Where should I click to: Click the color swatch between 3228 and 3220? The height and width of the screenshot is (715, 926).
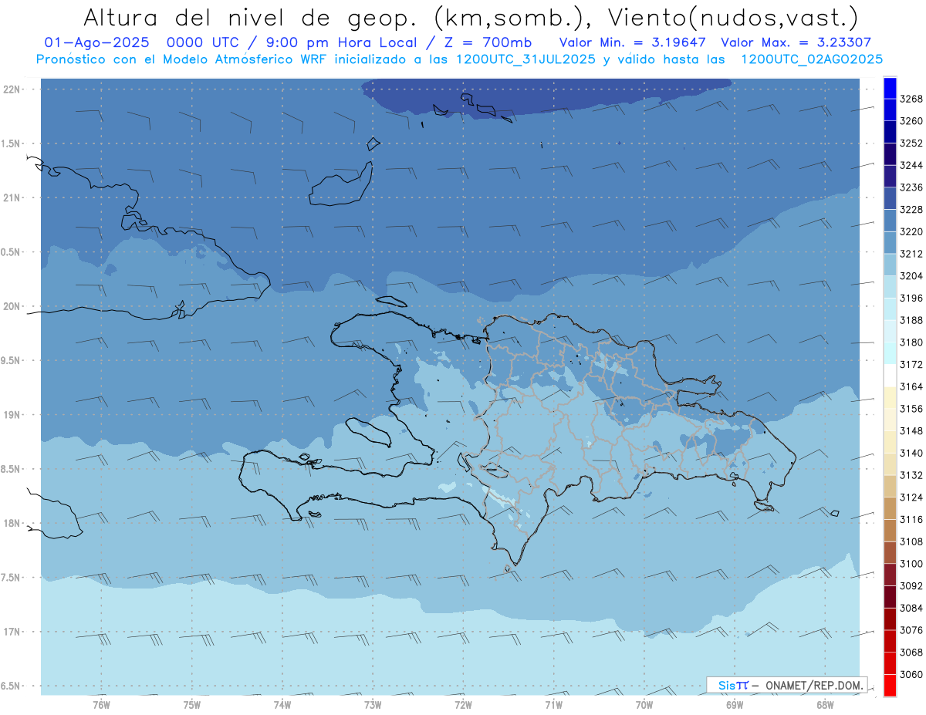coord(890,221)
